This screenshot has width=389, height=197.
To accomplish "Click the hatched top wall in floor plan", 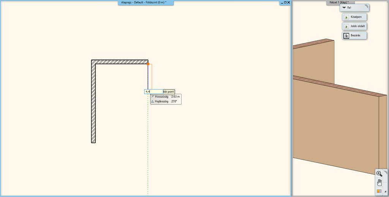I will [x=120, y=62].
